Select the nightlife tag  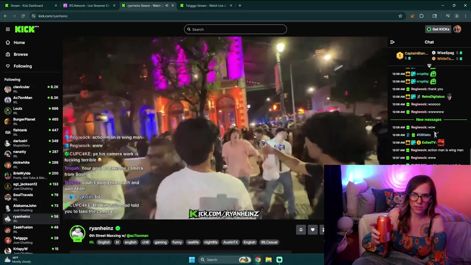click(211, 242)
